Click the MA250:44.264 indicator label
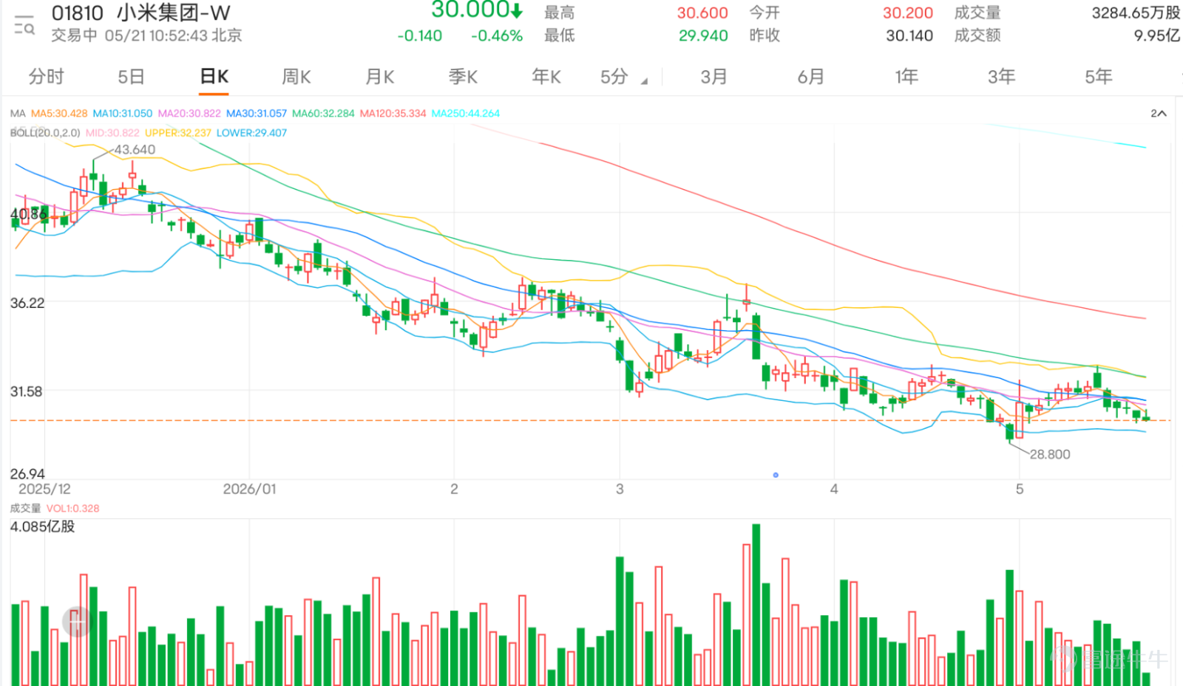This screenshot has width=1183, height=686. coord(466,114)
